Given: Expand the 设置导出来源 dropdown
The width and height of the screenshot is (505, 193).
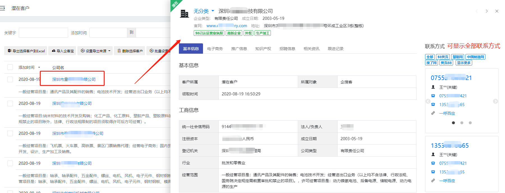Looking at the screenshot, I should [95, 51].
